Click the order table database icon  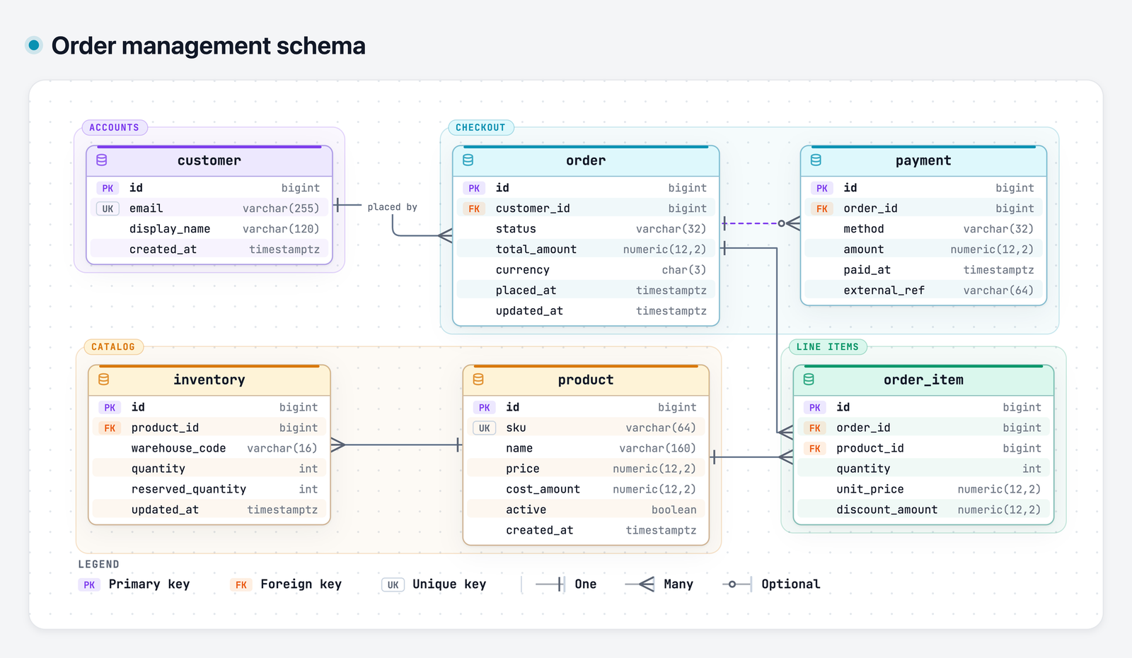click(x=468, y=160)
